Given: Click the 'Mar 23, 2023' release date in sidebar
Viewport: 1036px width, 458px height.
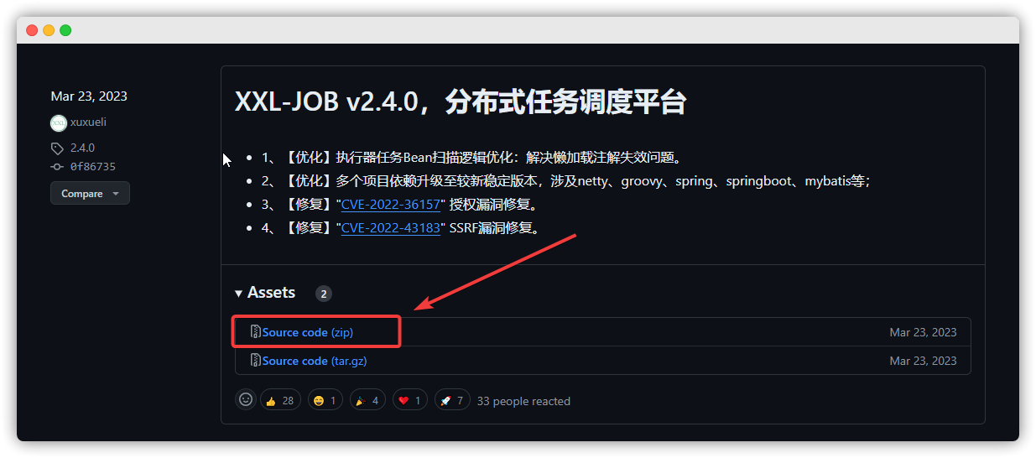Looking at the screenshot, I should (89, 96).
